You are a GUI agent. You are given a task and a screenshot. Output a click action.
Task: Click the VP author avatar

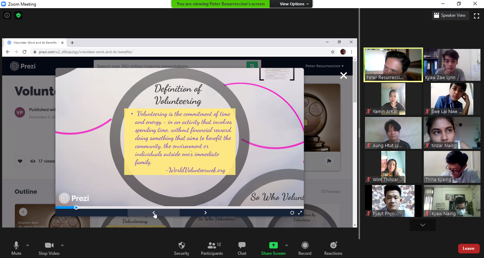pos(20,112)
